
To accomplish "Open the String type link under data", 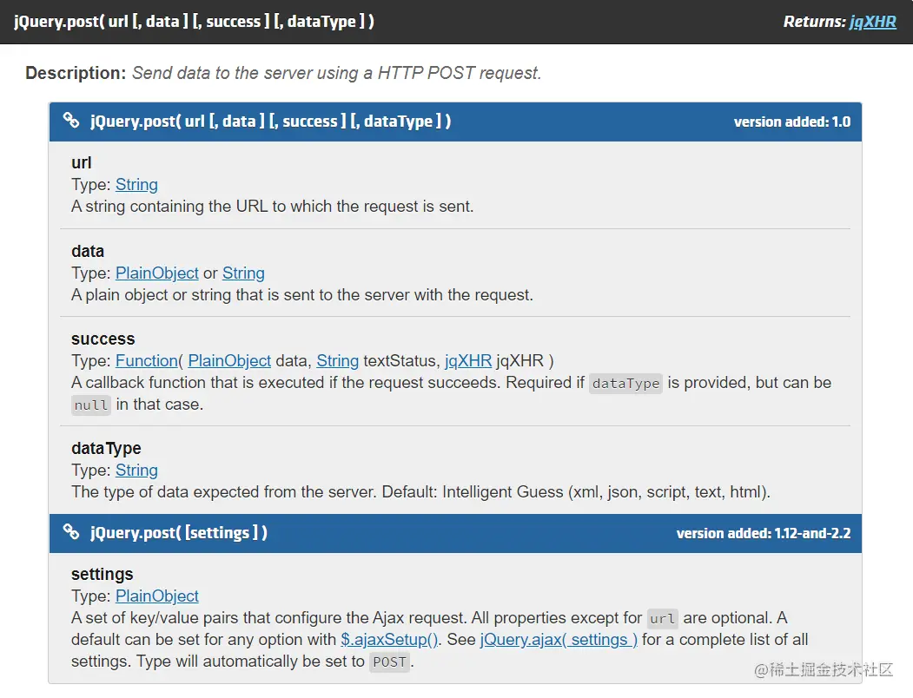I will pos(243,273).
